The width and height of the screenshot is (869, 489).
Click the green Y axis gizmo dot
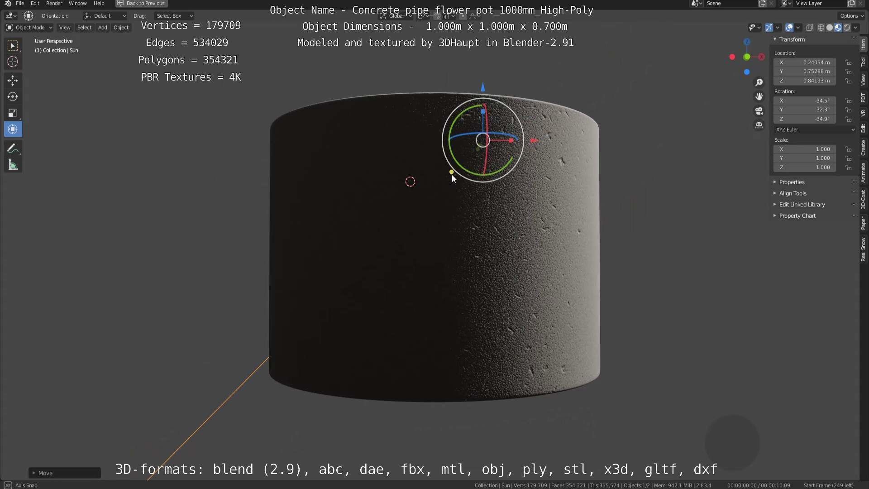coord(747,57)
